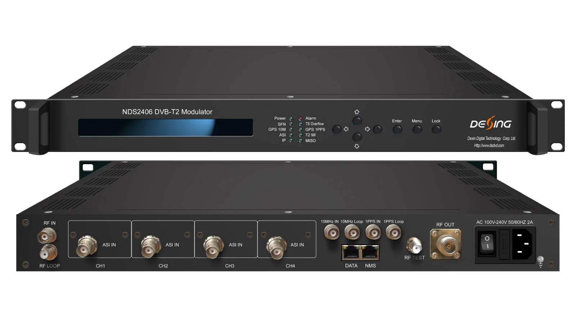Image resolution: width=576 pixels, height=317 pixels.
Task: Select the RF IN connector
Action: pyautogui.click(x=46, y=236)
